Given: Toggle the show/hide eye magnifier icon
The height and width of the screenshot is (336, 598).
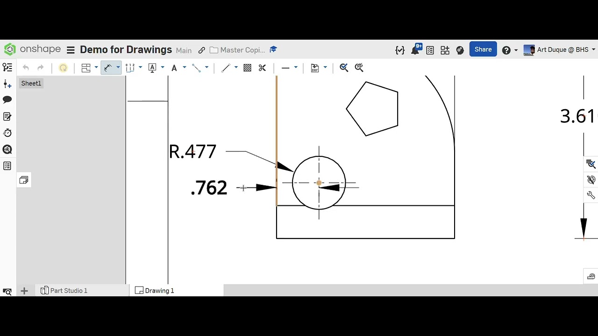Looking at the screenshot, I should [359, 68].
